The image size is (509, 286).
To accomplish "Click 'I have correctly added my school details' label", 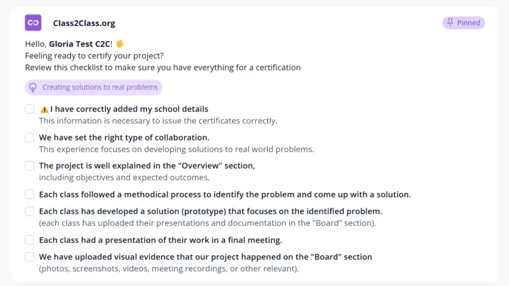I will pyautogui.click(x=129, y=109).
